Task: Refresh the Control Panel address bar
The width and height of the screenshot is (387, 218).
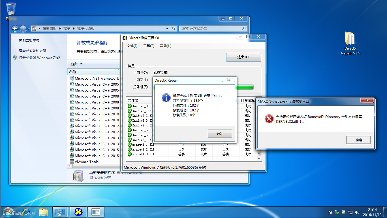Action: coord(174,29)
